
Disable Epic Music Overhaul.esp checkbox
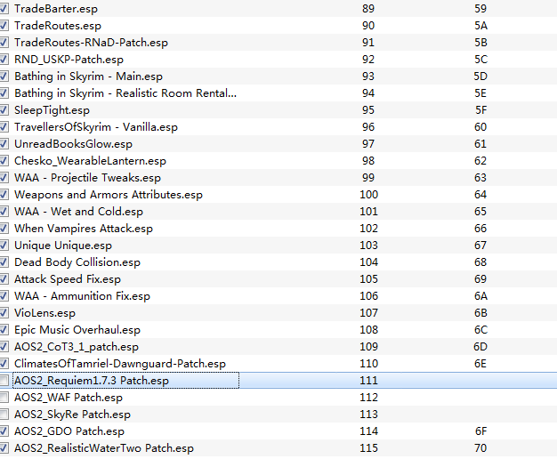tap(4, 330)
